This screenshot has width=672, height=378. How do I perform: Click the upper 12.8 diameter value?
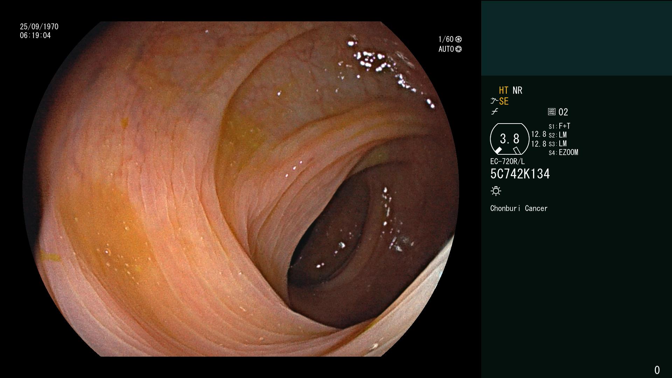coord(539,134)
